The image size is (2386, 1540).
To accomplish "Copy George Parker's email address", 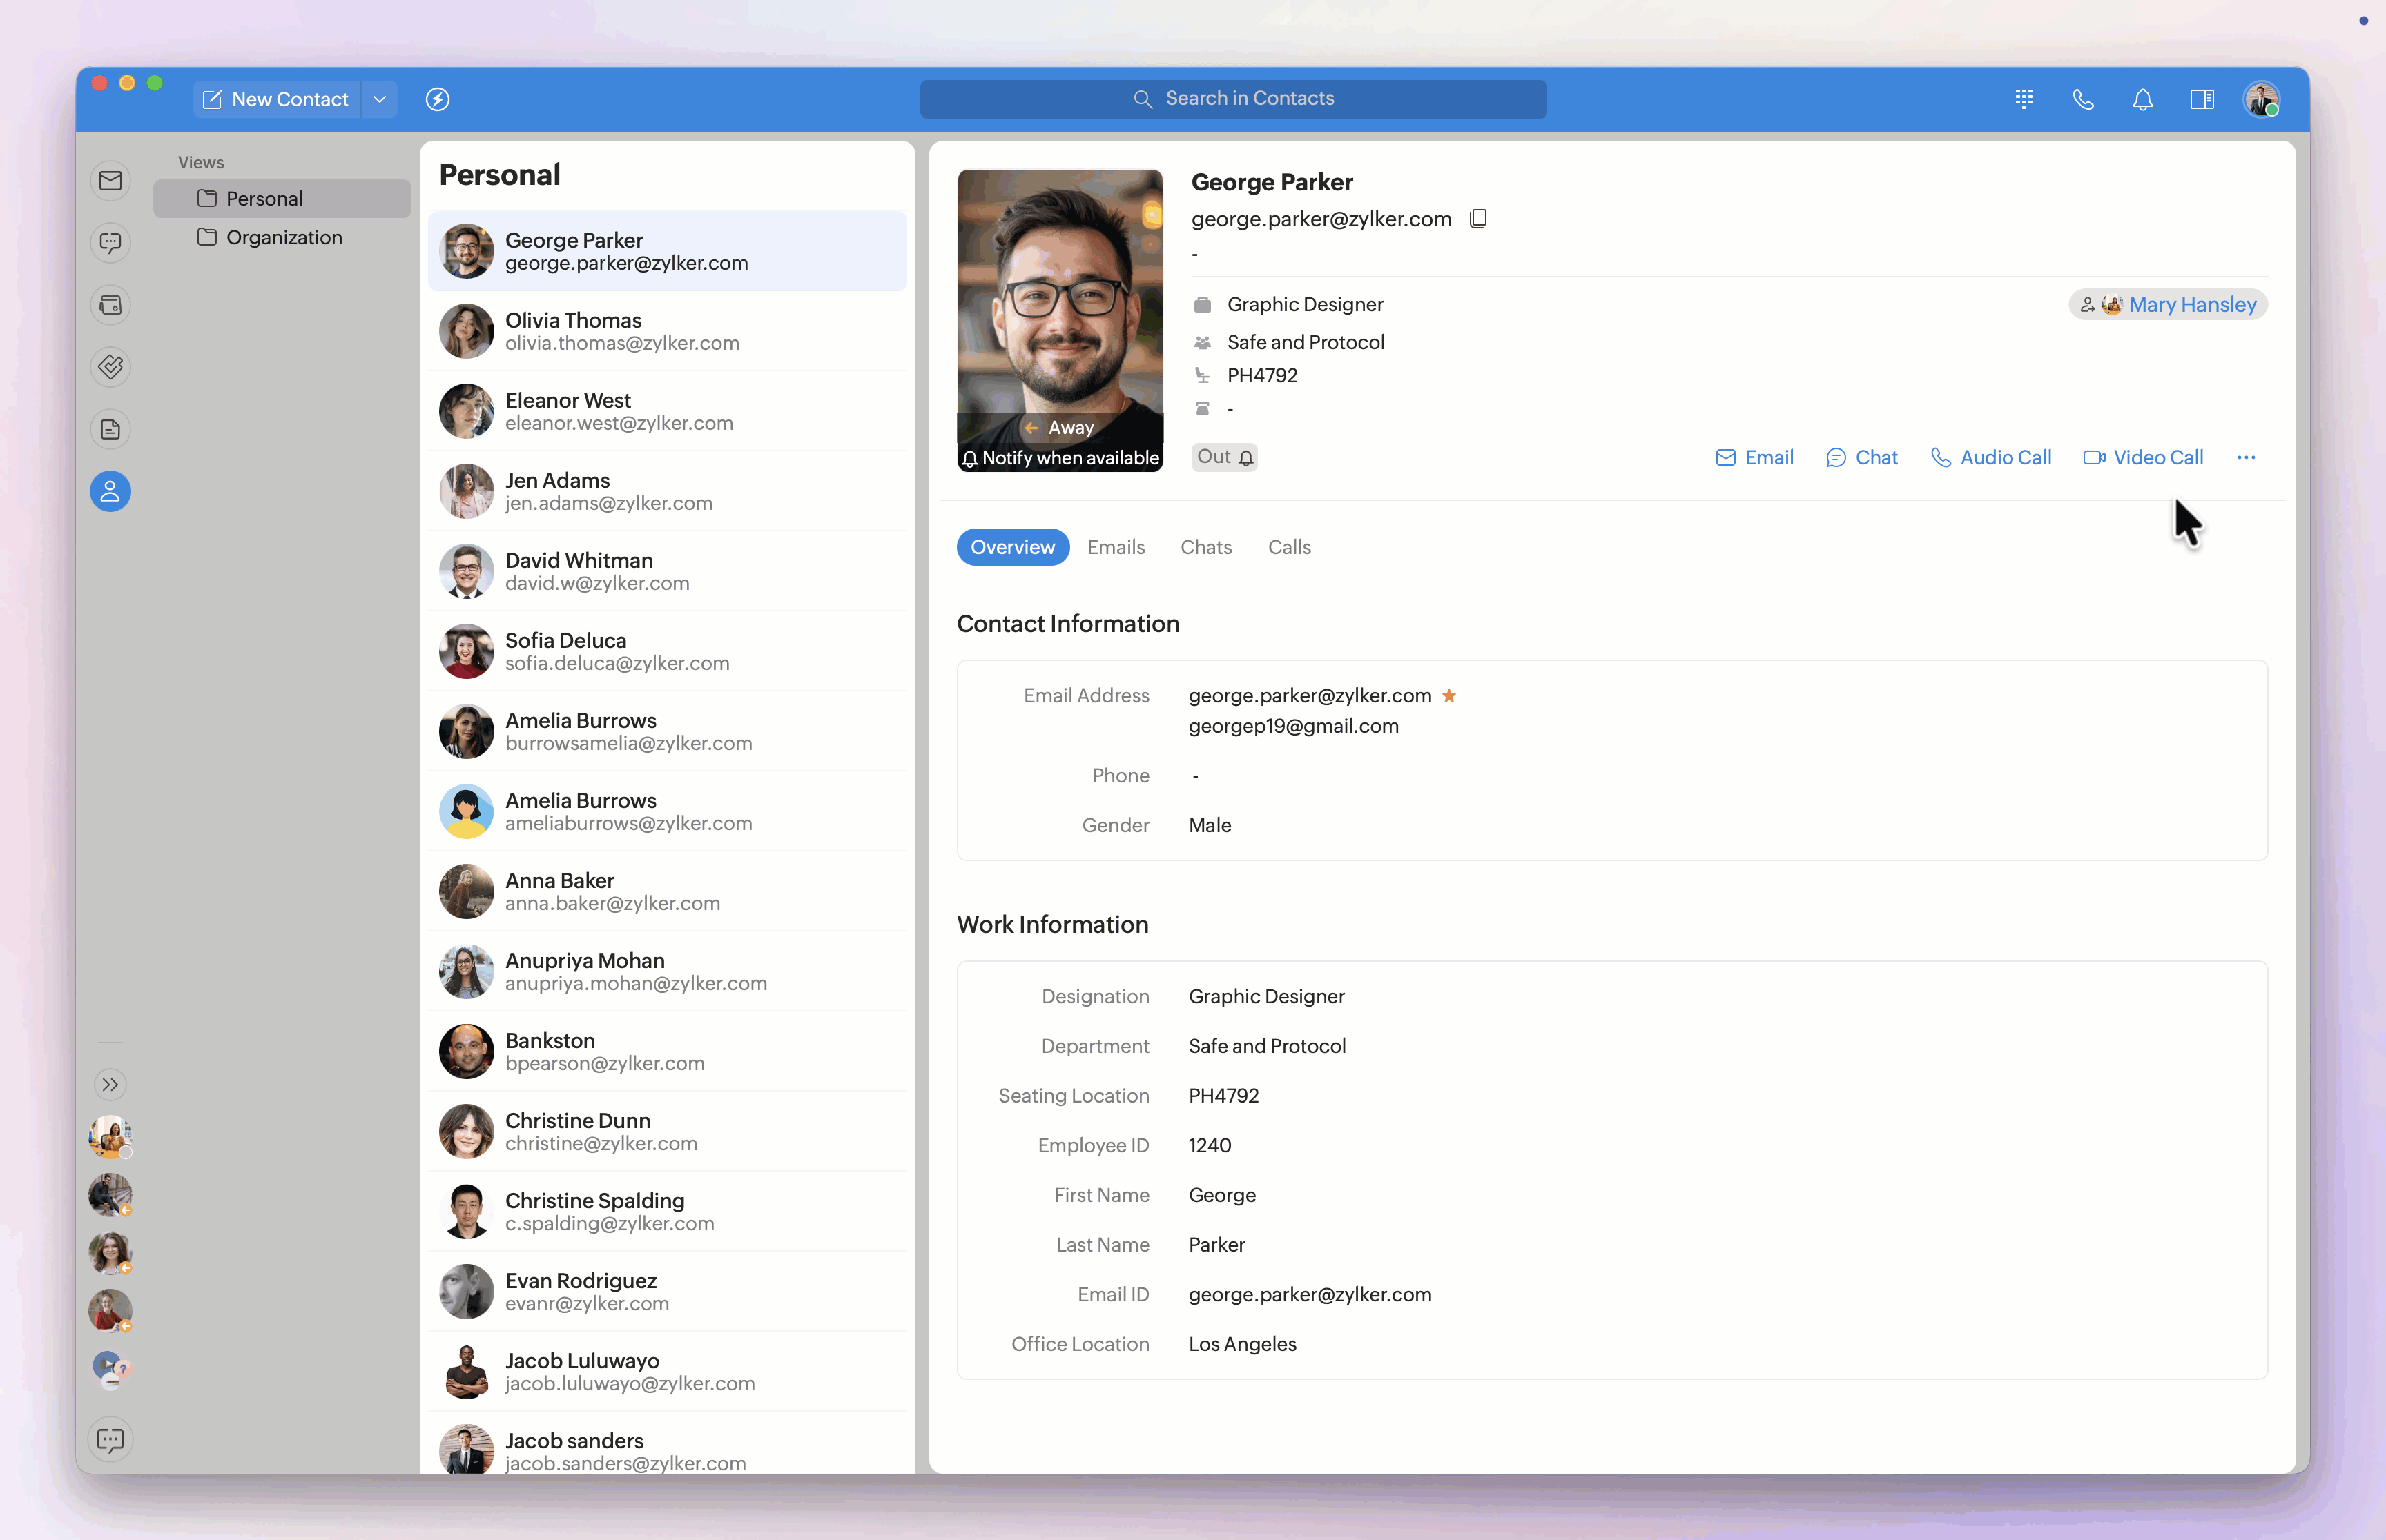I will coord(1477,219).
